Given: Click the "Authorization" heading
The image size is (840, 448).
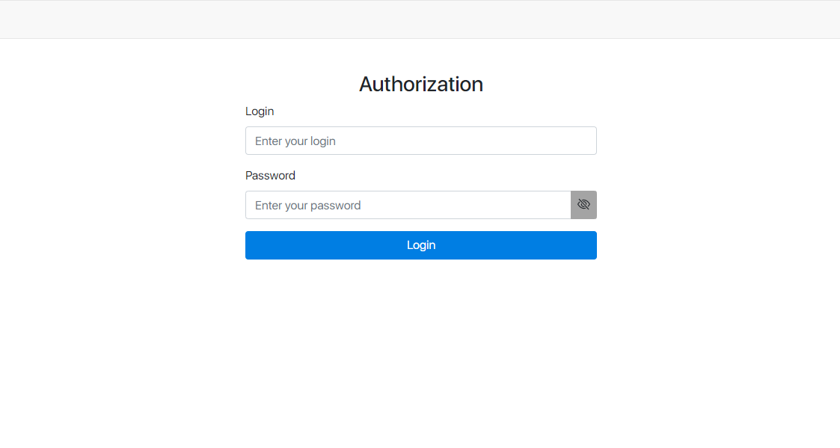Looking at the screenshot, I should pyautogui.click(x=420, y=84).
